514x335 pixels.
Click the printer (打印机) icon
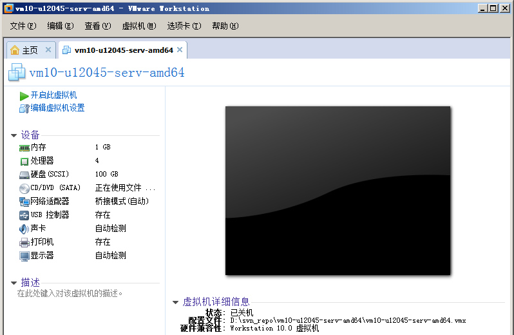tap(24, 243)
